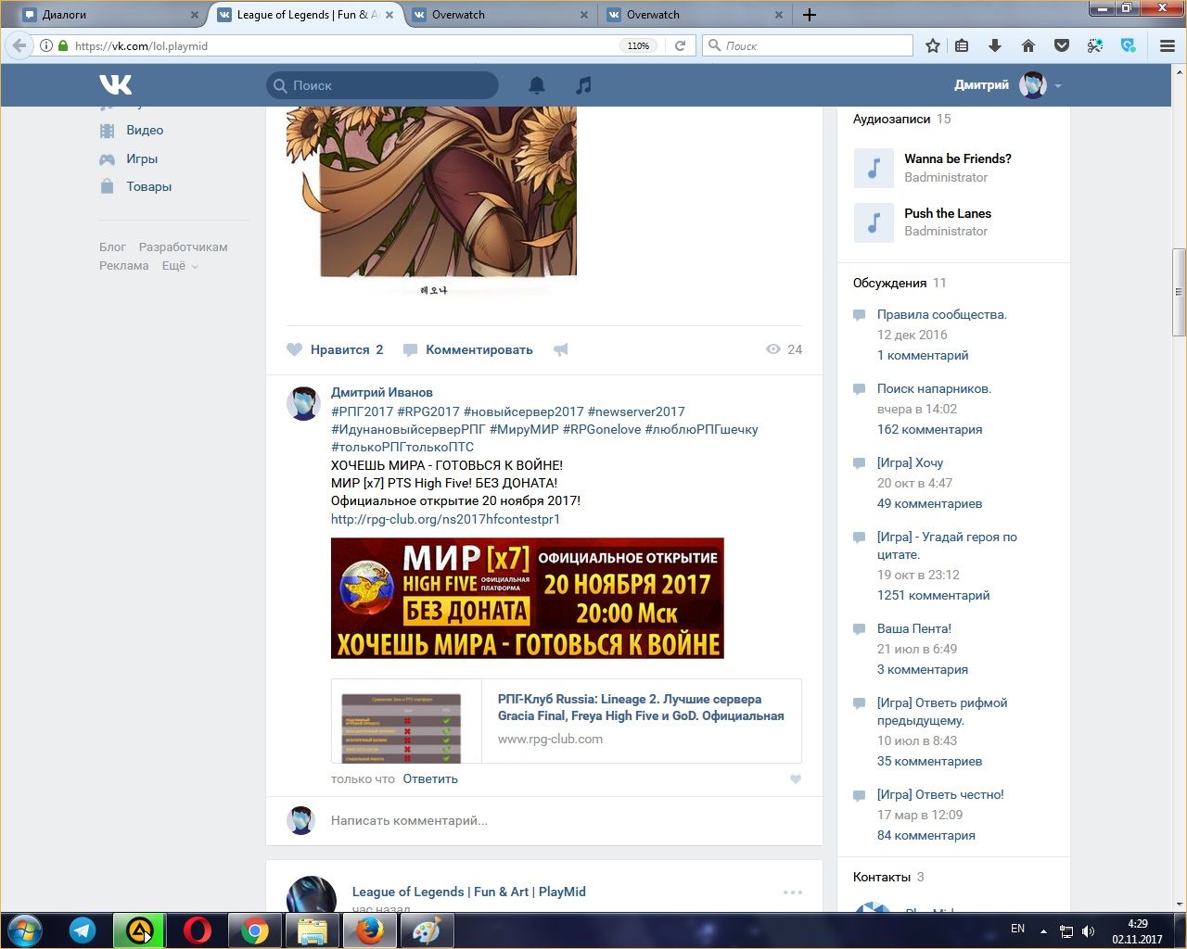Play the 'Push the Lanes' audio track
This screenshot has height=949, width=1187.
pos(874,222)
